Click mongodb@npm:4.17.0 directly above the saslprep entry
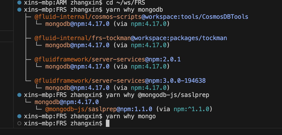The height and width of the screenshot is (135, 282). (66, 102)
